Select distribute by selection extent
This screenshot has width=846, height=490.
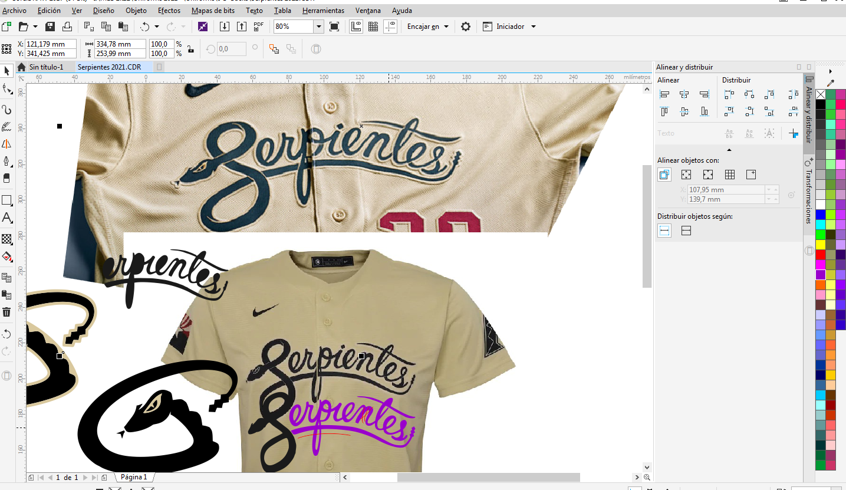click(x=664, y=231)
